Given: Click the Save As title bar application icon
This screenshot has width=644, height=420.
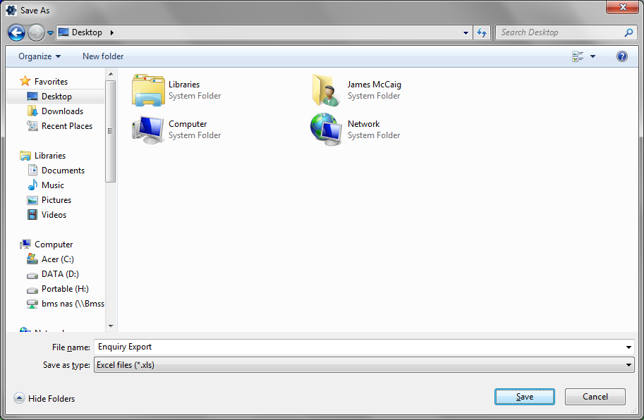Looking at the screenshot, I should point(11,11).
